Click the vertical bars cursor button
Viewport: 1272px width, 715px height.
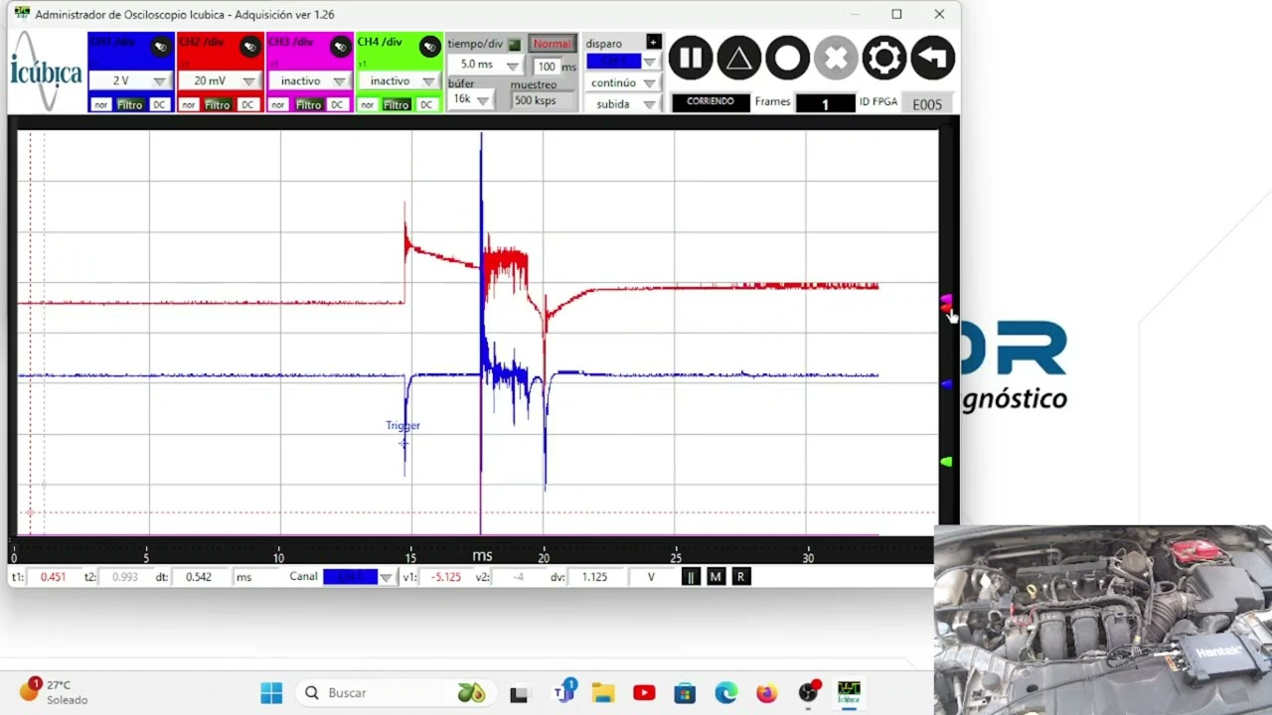point(690,576)
